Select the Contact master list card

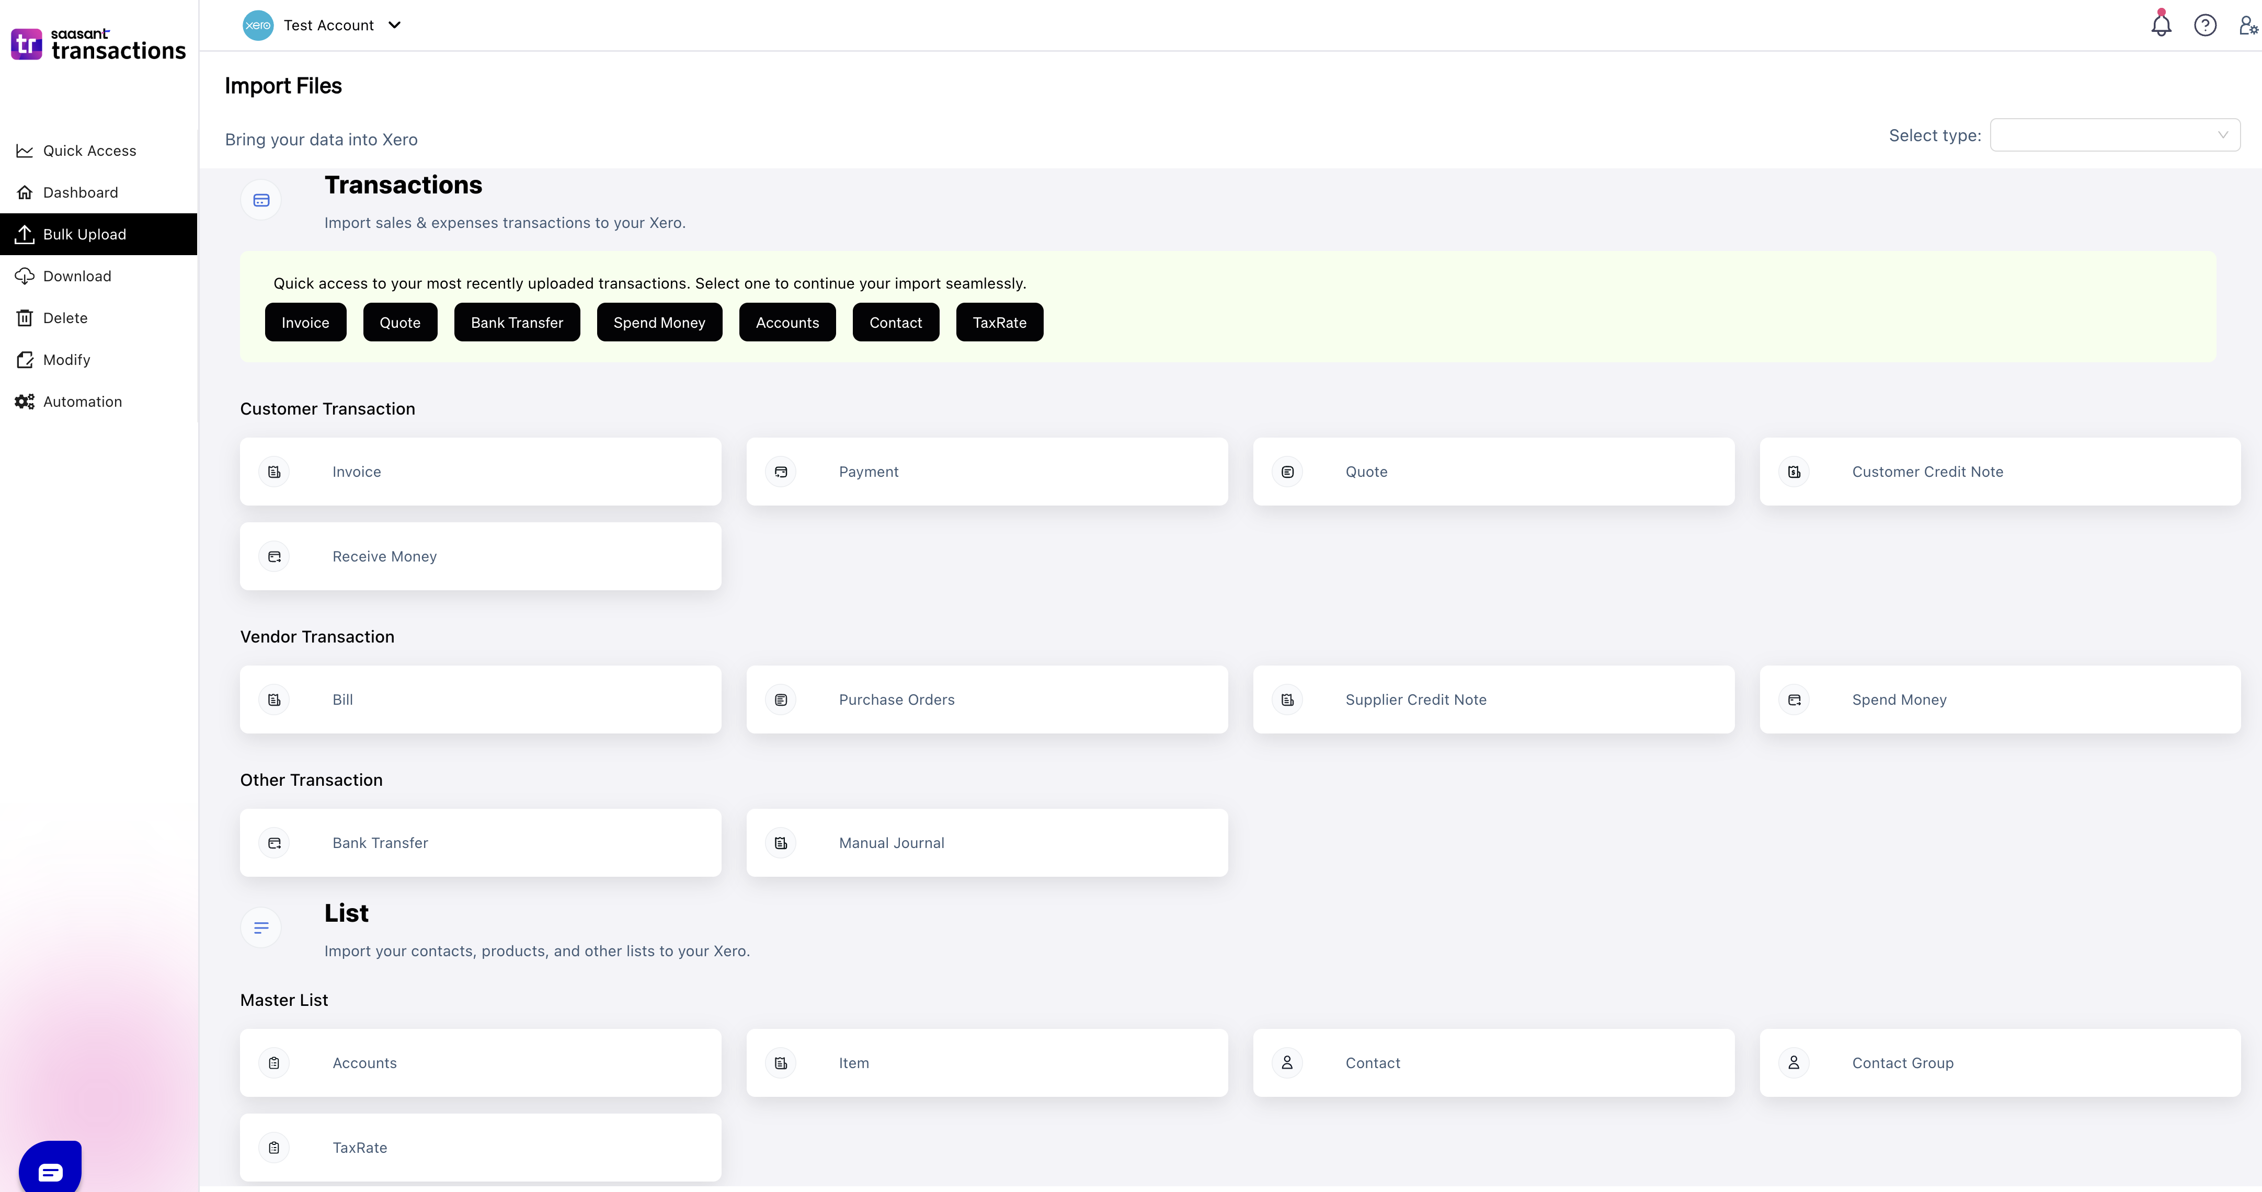(x=1494, y=1063)
